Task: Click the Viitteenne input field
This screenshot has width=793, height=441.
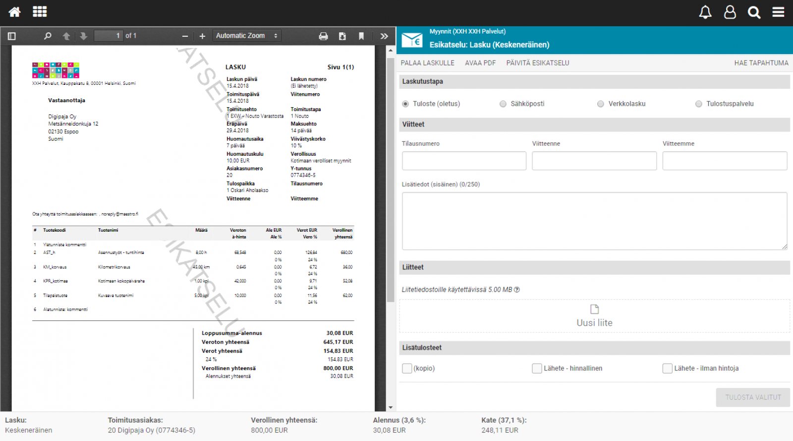Action: 594,161
